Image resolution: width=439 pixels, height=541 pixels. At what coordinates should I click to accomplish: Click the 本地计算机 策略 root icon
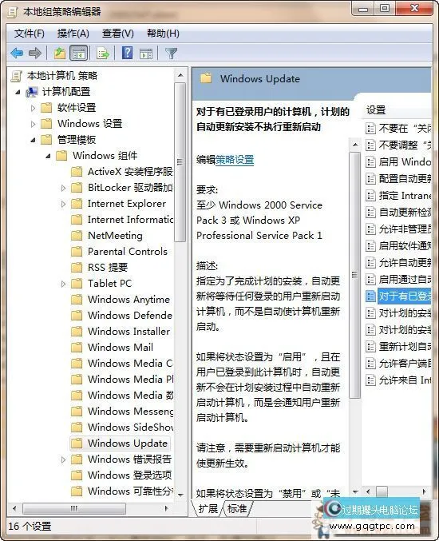click(x=16, y=76)
